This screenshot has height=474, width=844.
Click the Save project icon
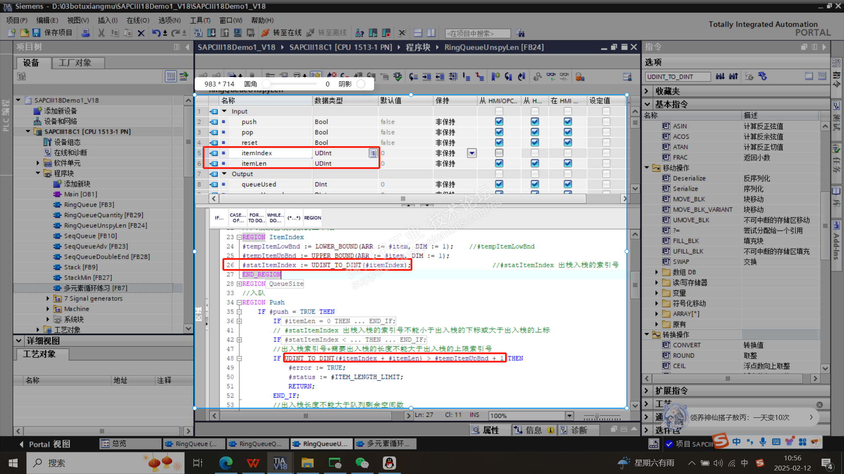(x=36, y=33)
